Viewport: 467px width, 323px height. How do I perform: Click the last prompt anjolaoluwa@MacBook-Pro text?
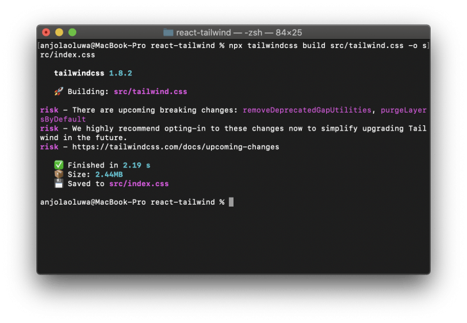93,202
